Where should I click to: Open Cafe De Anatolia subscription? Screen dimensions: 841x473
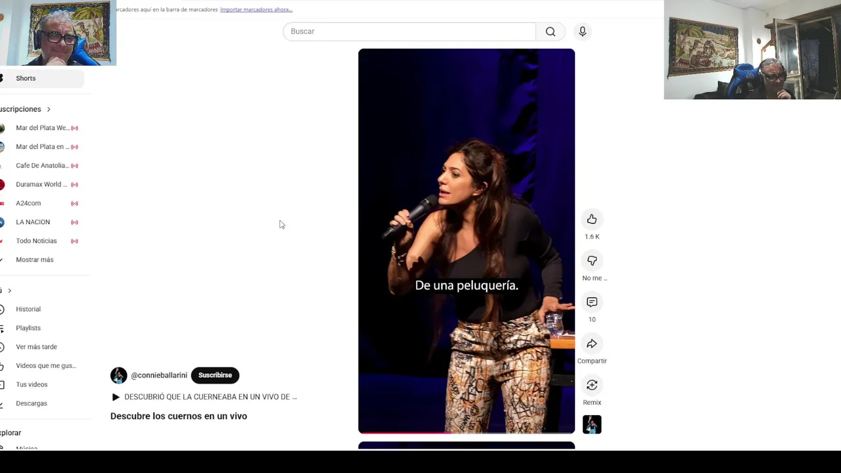tap(42, 166)
